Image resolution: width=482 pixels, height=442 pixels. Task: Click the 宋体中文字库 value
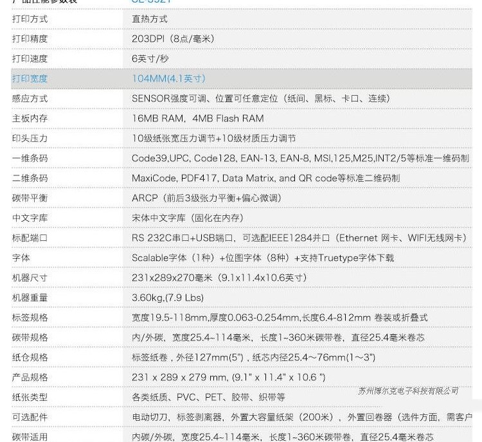188,218
